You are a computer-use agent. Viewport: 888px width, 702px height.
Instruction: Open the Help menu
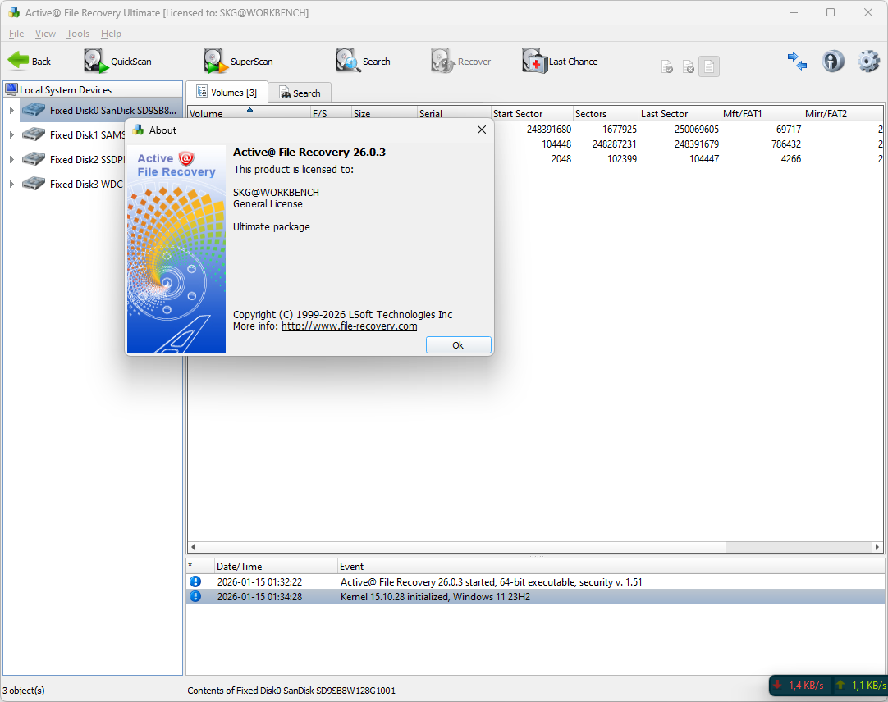click(x=111, y=34)
